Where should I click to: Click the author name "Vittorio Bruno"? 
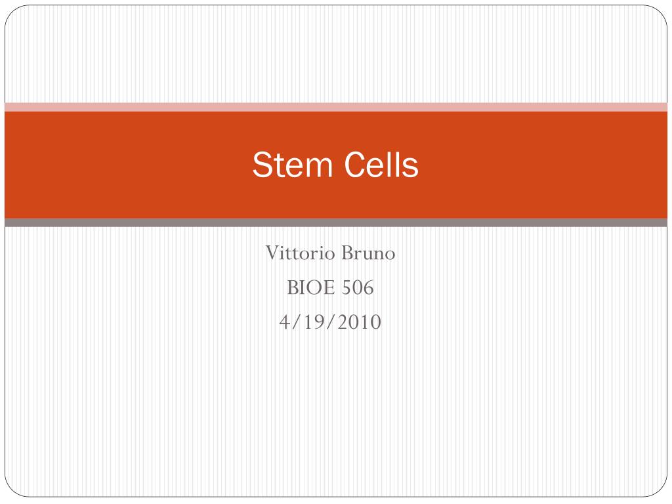pos(330,253)
